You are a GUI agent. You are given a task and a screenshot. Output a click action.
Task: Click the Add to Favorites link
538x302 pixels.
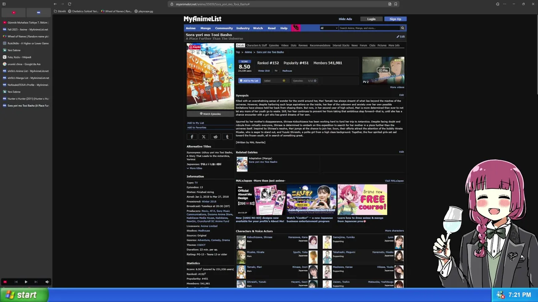coord(197,128)
